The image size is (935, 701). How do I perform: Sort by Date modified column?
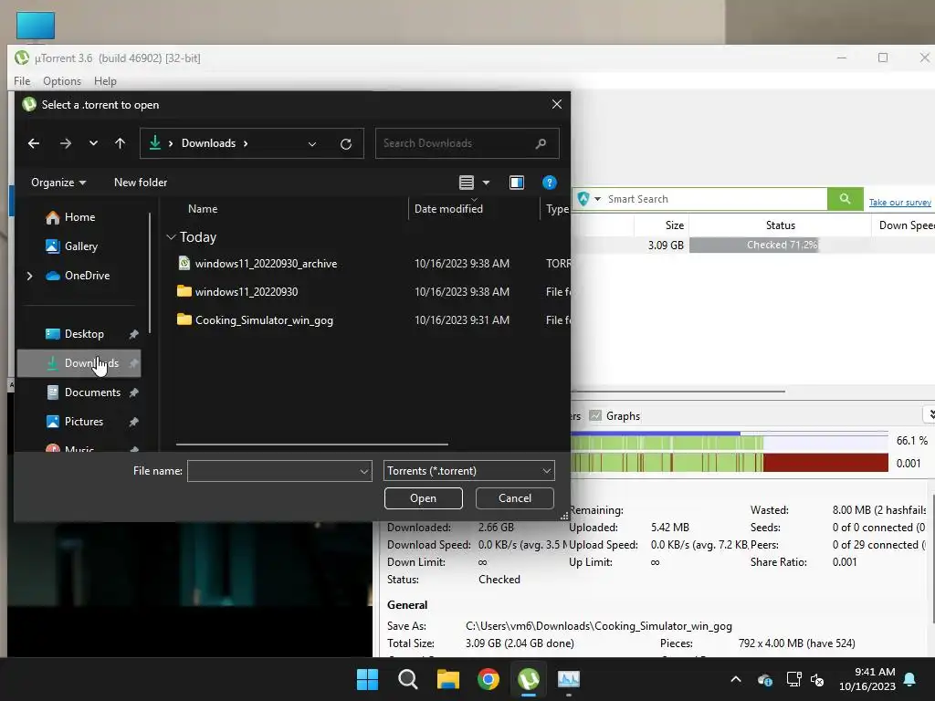pos(448,209)
